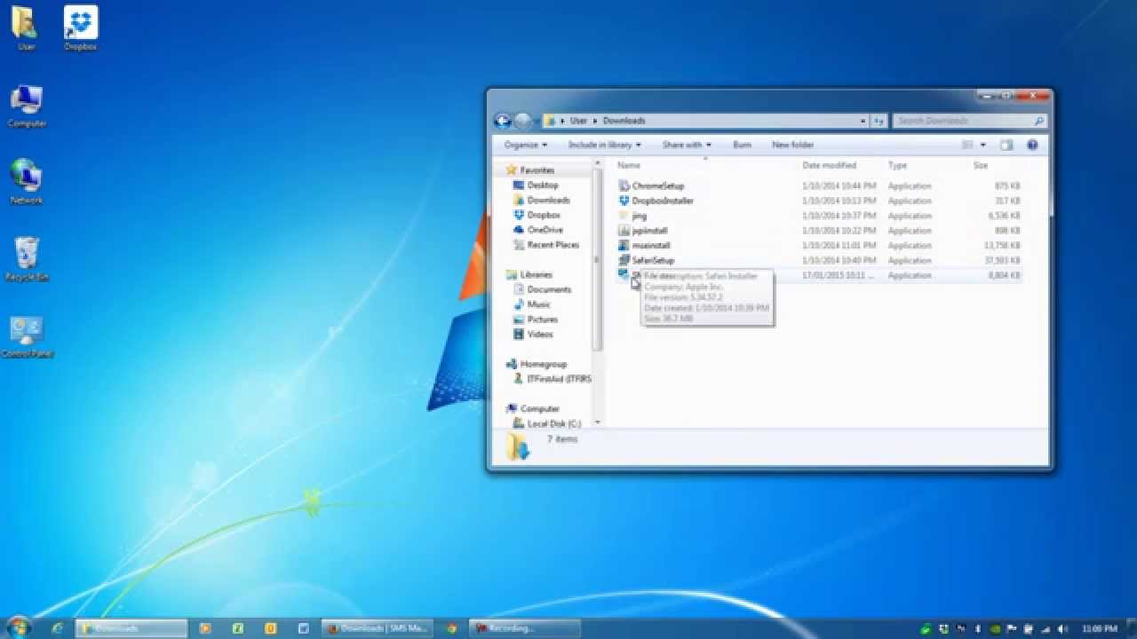Switch to Firefox Downloads taskbar button
1137x639 pixels.
click(x=377, y=628)
